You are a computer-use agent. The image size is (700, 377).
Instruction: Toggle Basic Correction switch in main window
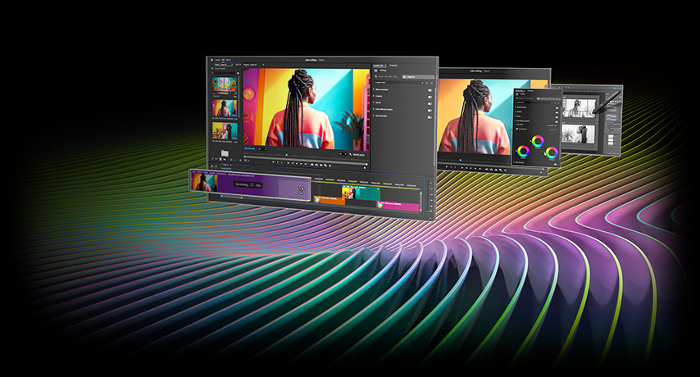[x=430, y=89]
